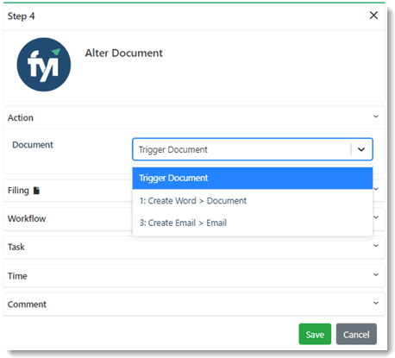This screenshot has height=358, width=395.
Task: Open the Document dropdown arrow
Action: (x=361, y=149)
